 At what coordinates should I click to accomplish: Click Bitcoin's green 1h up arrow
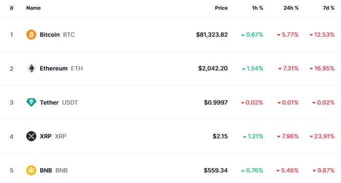pyautogui.click(x=243, y=35)
